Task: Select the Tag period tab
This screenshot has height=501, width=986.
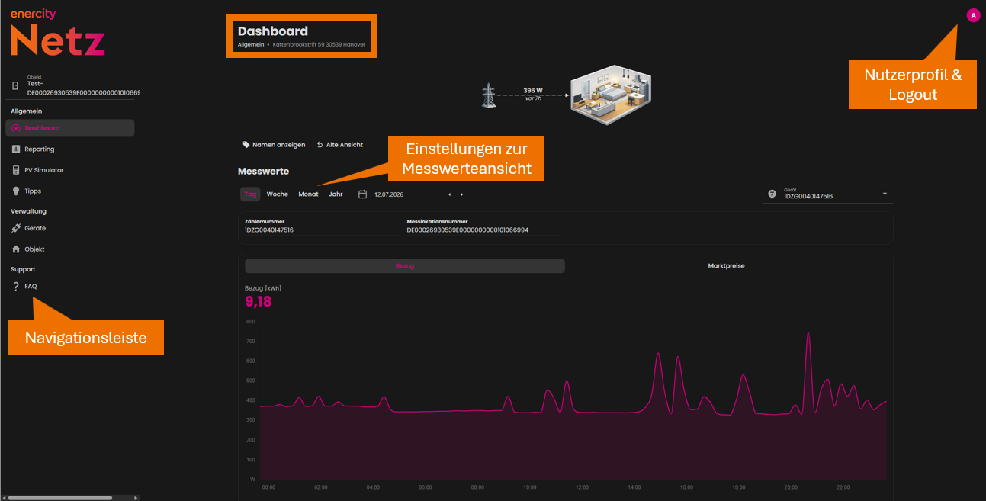Action: [250, 194]
